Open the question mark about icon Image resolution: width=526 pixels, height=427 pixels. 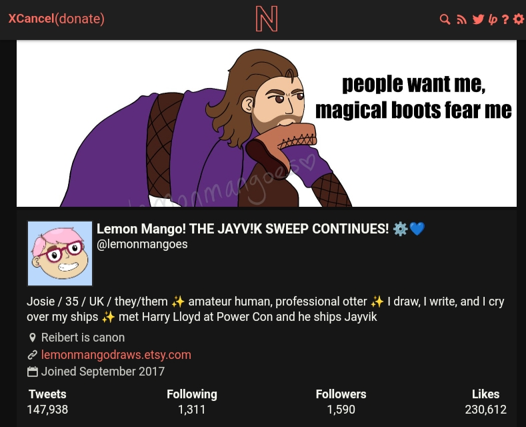click(505, 19)
